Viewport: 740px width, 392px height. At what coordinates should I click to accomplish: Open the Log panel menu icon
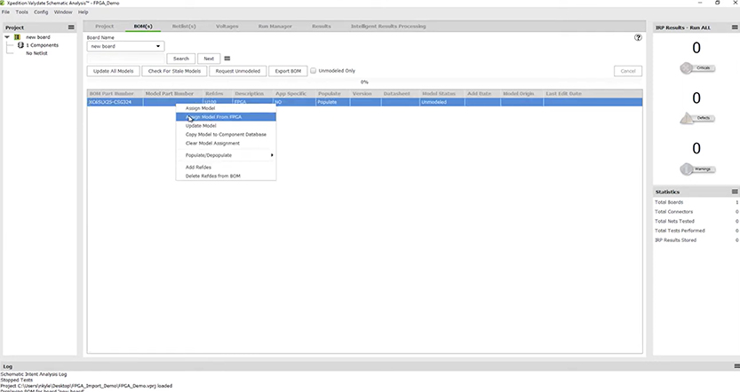pyautogui.click(x=736, y=366)
